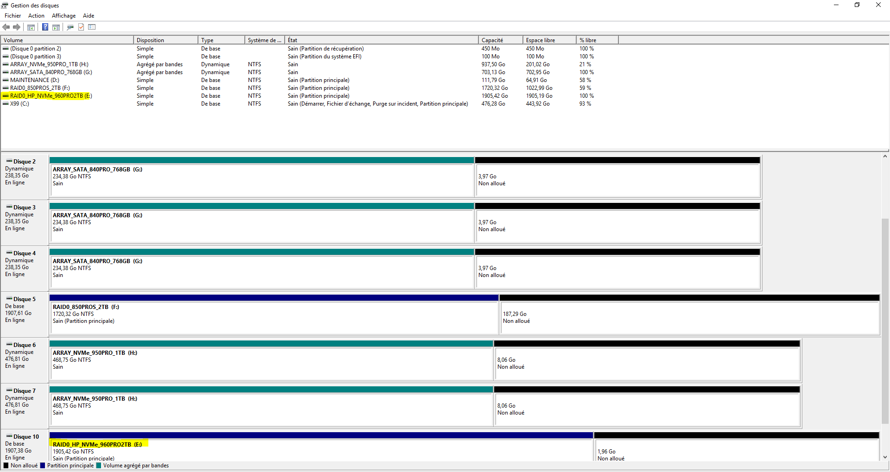Screen dimensions: 890x472
Task: Select the 1,96 Go unallocated space on Disque 10
Action: click(x=737, y=447)
